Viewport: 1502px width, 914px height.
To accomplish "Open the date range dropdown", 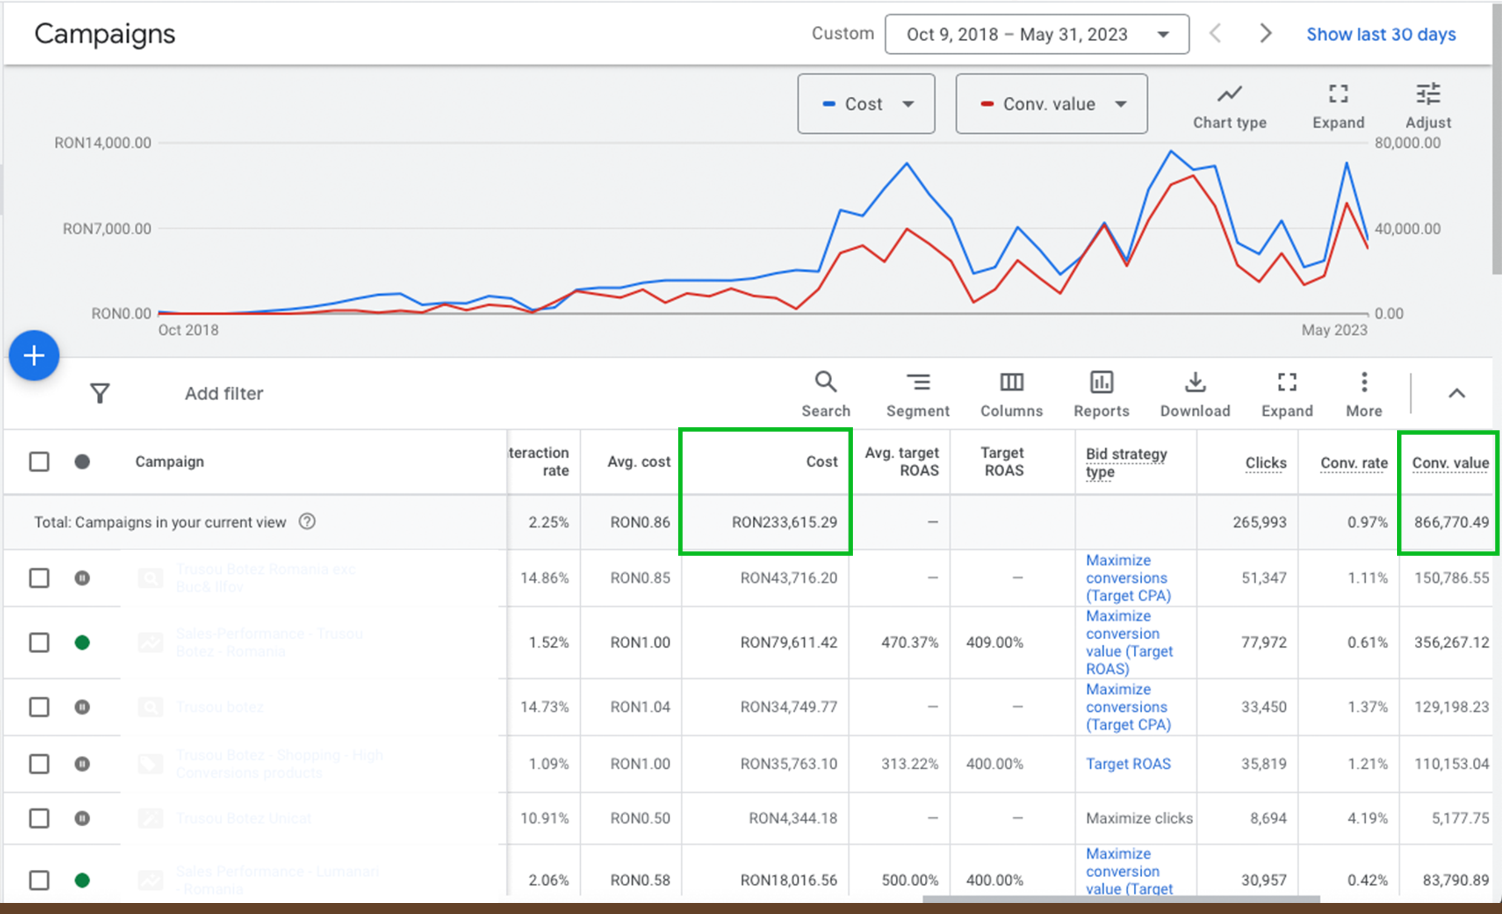I will (x=1036, y=34).
